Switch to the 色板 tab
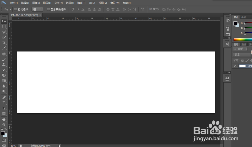Screen dimensions: 252x147 (243, 17)
